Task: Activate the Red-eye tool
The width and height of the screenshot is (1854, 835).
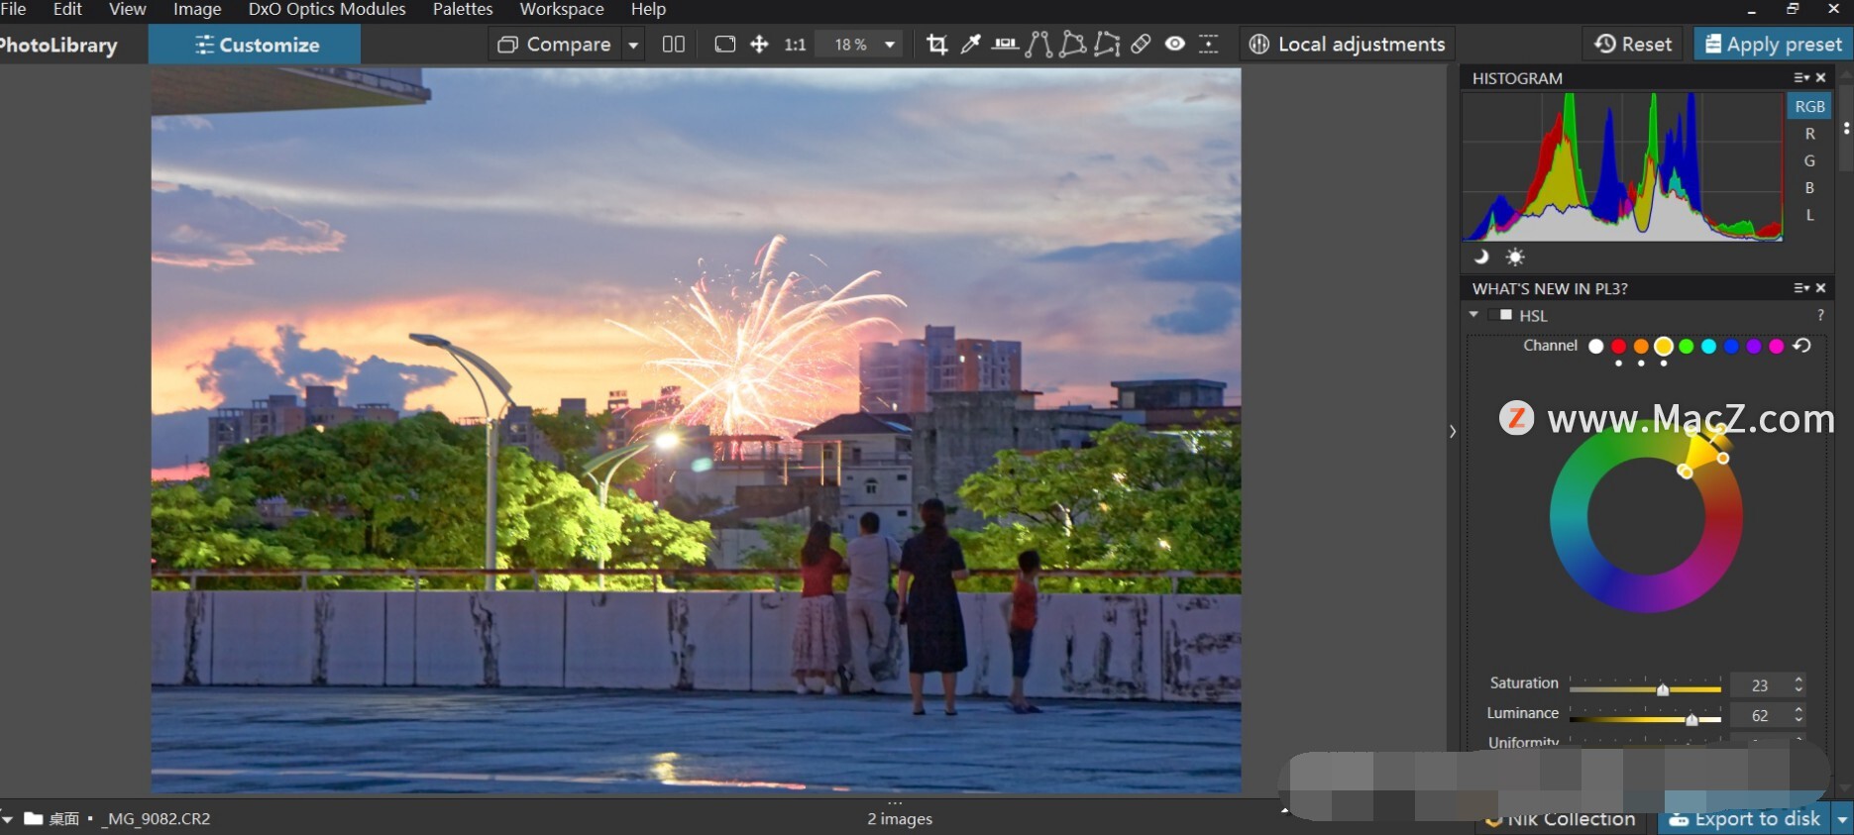Action: (x=1174, y=45)
